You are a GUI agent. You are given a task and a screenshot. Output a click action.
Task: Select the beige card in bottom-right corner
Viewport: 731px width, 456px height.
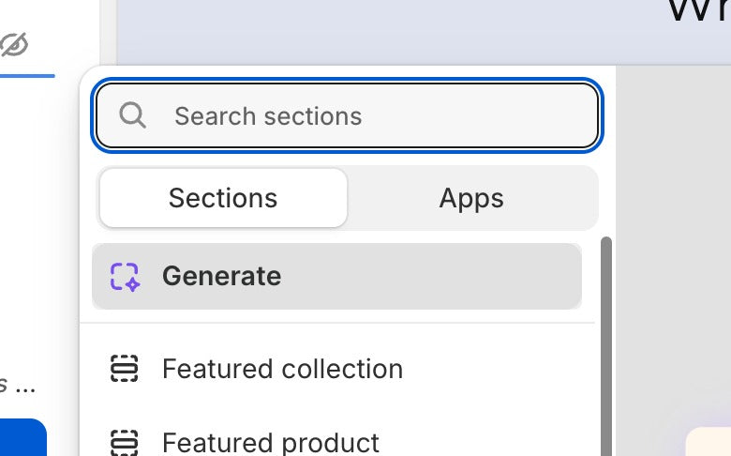708,443
